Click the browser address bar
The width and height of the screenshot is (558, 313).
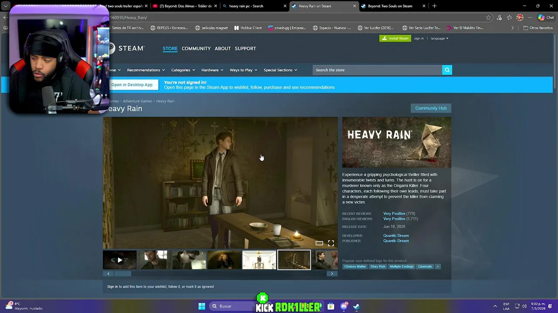coord(296,17)
